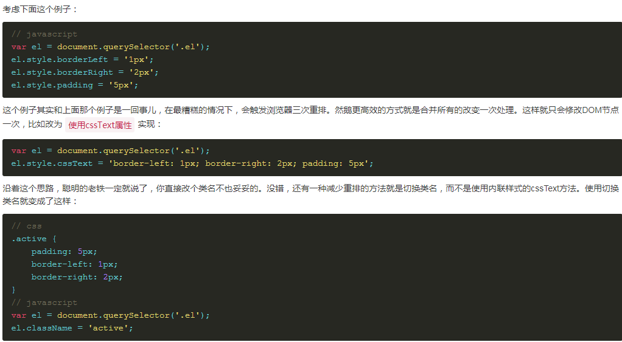Click the closing brace of the .active rule
The image size is (622, 342).
[x=13, y=290]
